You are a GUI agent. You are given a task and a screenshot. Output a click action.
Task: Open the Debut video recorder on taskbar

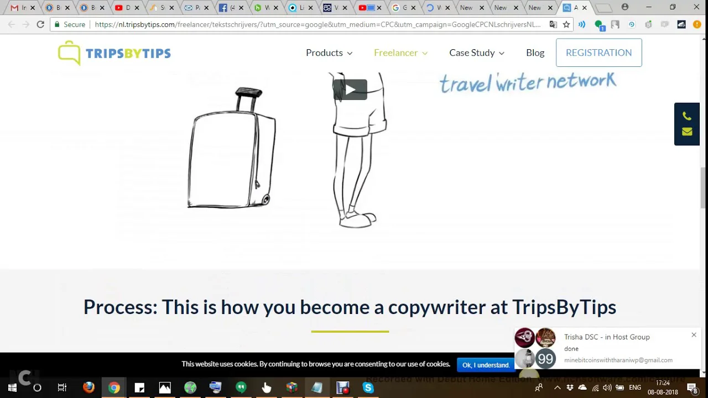(343, 388)
